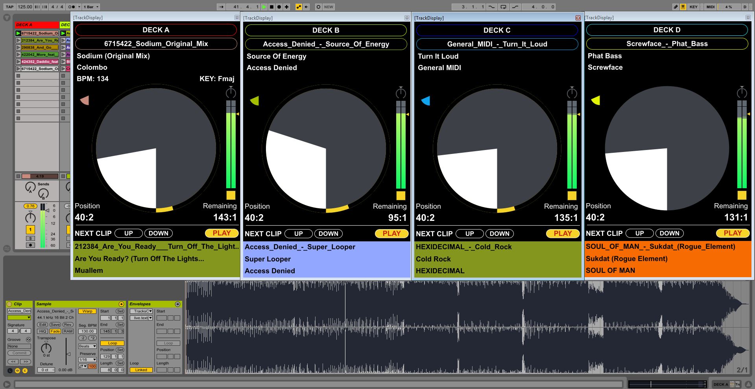
Task: Toggle the Fade switch
Action: pyautogui.click(x=55, y=331)
